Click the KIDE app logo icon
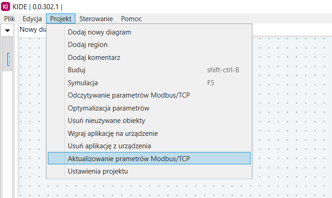The height and width of the screenshot is (198, 332). 6,6
